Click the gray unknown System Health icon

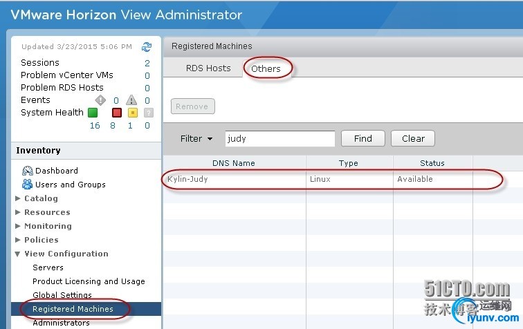click(x=149, y=113)
